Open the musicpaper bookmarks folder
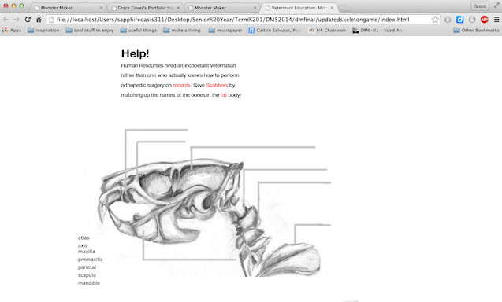This screenshot has width=502, height=302. (x=225, y=30)
